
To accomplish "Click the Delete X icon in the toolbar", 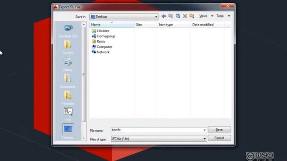I will (185, 16).
